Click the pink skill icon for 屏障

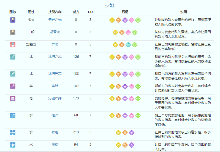point(12,44)
